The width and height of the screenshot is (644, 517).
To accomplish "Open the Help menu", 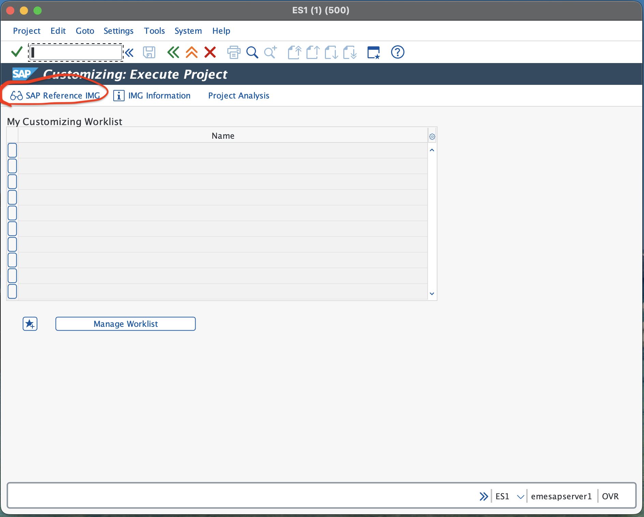I will pos(221,31).
